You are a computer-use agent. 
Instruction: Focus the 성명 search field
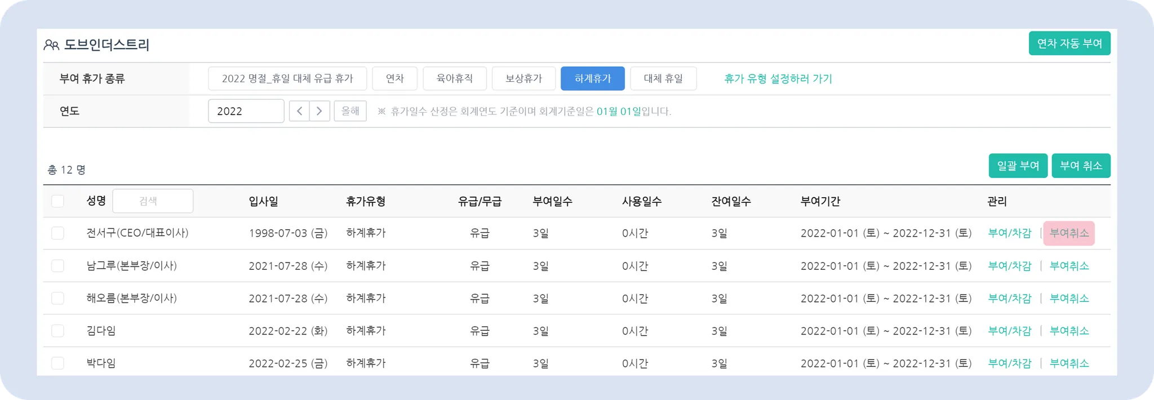153,201
